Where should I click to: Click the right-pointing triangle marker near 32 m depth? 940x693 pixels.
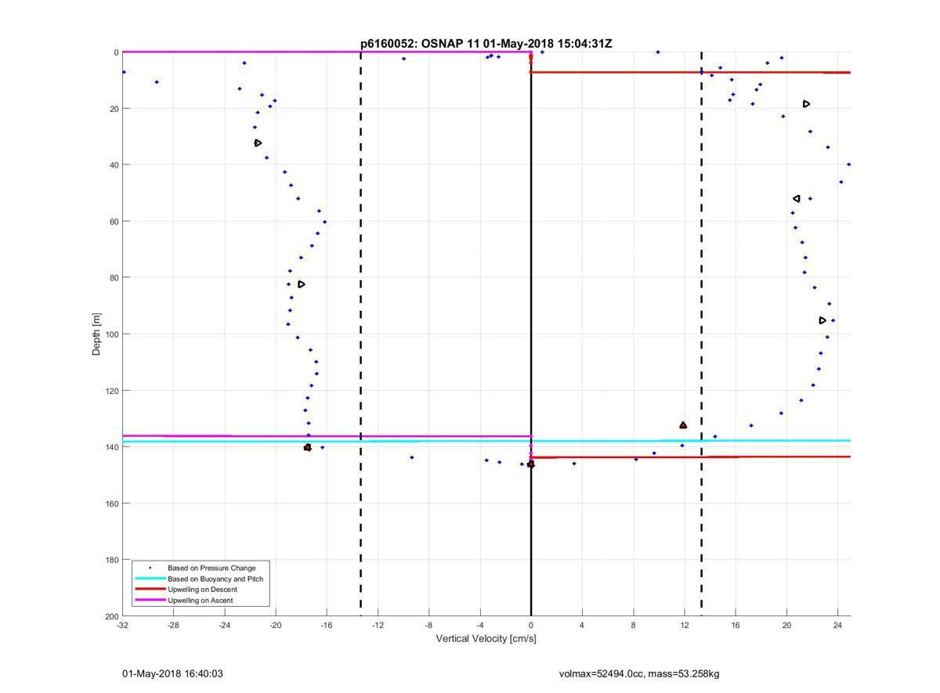pos(258,143)
